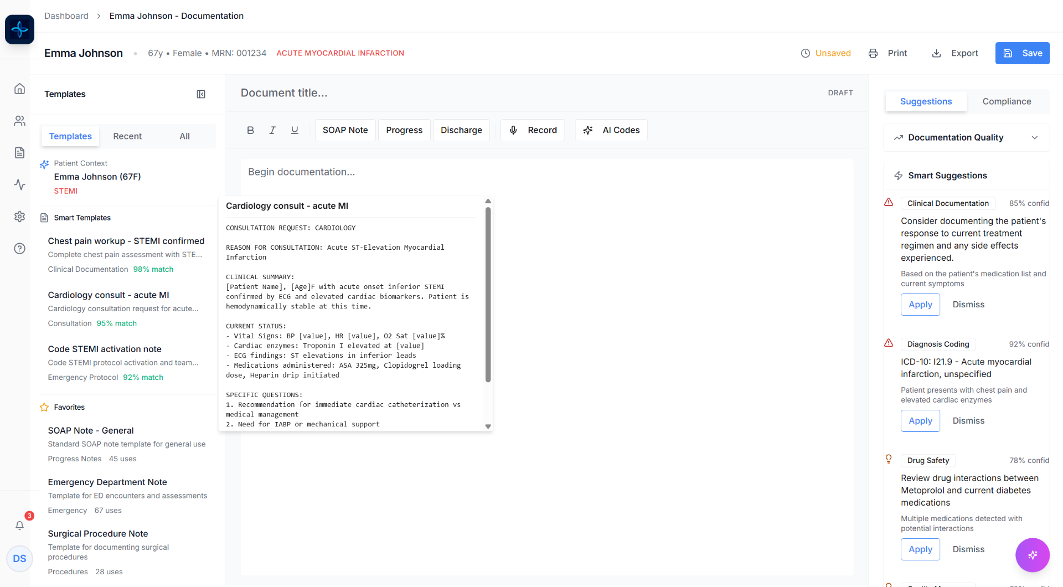This screenshot has width=1063, height=587.
Task: Open the patients icon in the sidebar
Action: pos(19,121)
